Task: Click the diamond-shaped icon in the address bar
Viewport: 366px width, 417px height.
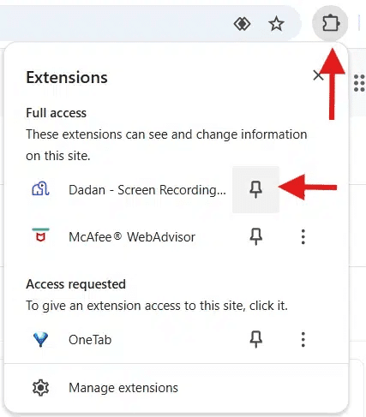Action: click(242, 24)
